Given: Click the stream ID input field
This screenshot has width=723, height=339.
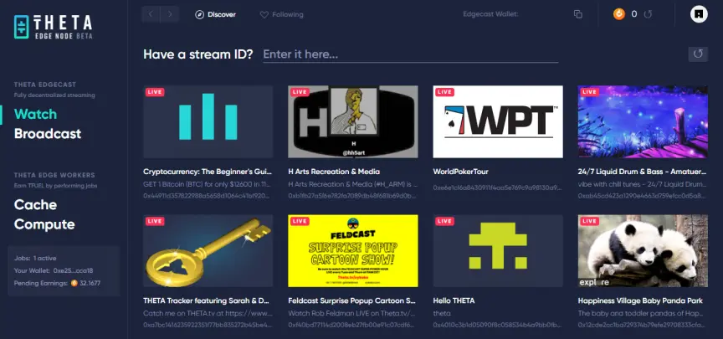Looking at the screenshot, I should pos(410,54).
